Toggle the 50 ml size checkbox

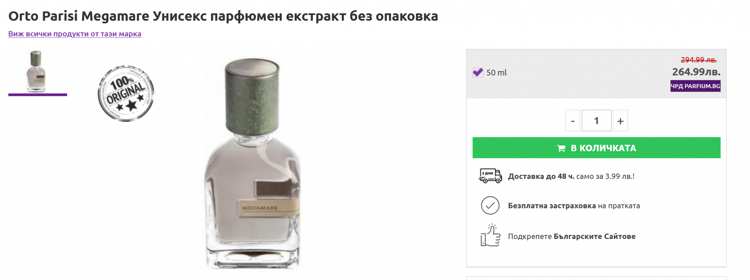[x=478, y=72]
